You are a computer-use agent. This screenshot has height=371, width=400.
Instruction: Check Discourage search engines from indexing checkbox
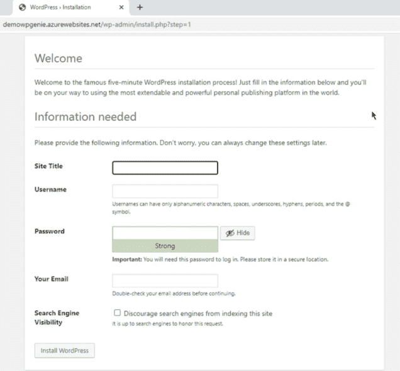(118, 313)
